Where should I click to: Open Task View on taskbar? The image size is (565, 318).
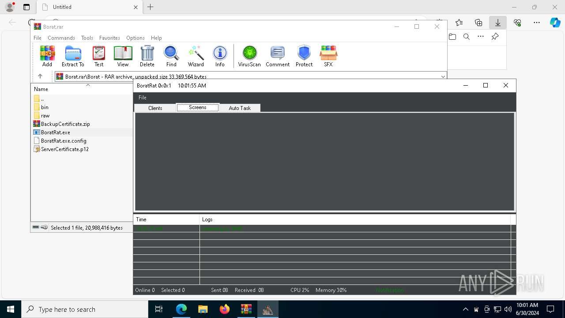point(159,309)
